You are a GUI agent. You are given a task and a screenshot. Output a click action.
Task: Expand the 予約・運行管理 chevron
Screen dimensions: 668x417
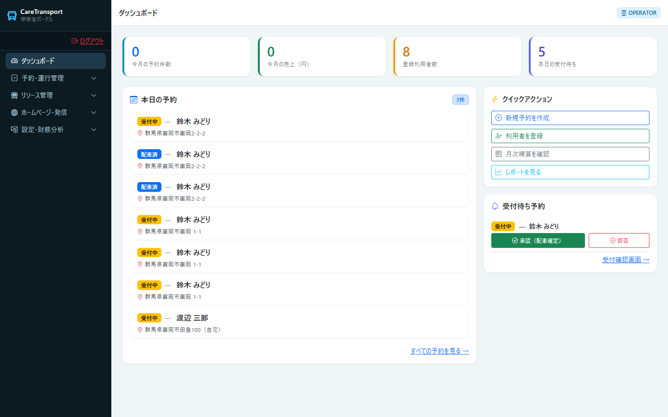pos(94,78)
